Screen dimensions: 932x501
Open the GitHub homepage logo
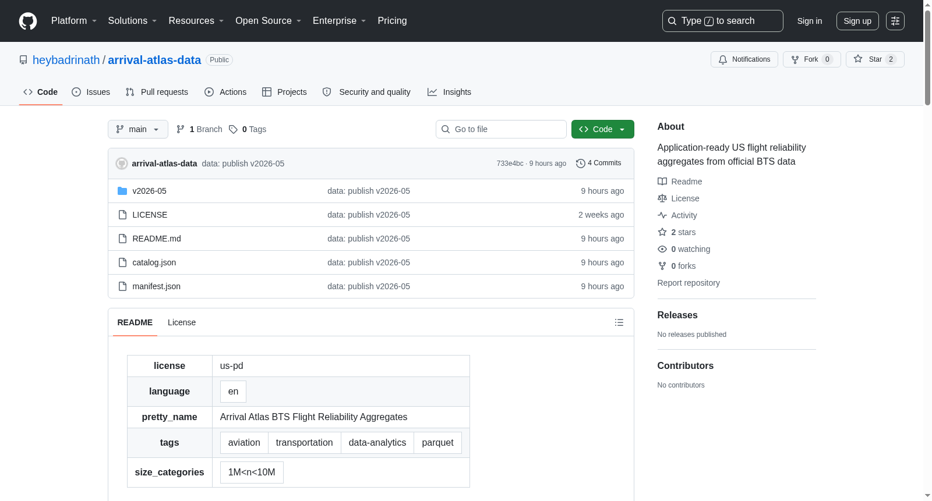pos(28,21)
